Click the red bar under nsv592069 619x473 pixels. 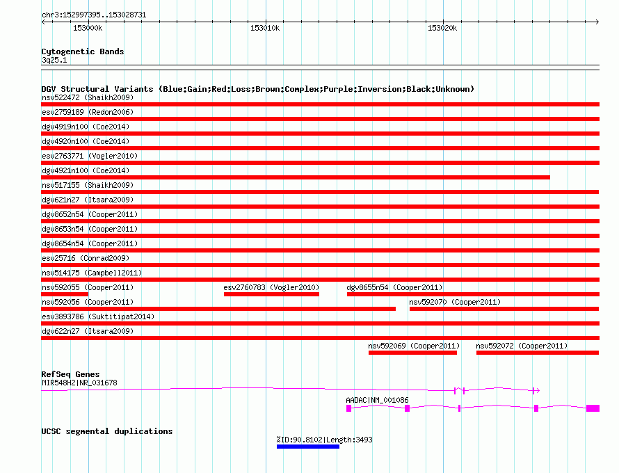[413, 353]
